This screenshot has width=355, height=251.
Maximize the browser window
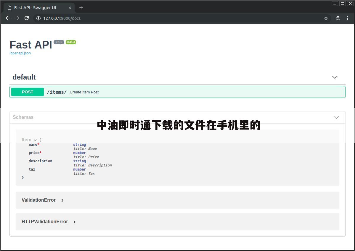(343, 4)
